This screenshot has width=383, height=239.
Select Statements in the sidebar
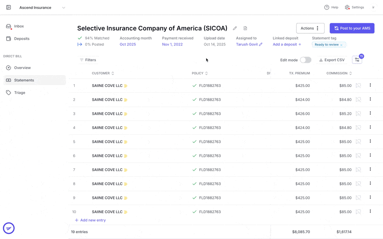click(34, 80)
